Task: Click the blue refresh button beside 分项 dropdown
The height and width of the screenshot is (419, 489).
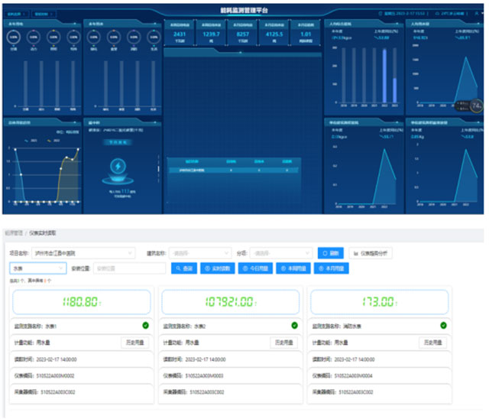Action: click(x=331, y=253)
